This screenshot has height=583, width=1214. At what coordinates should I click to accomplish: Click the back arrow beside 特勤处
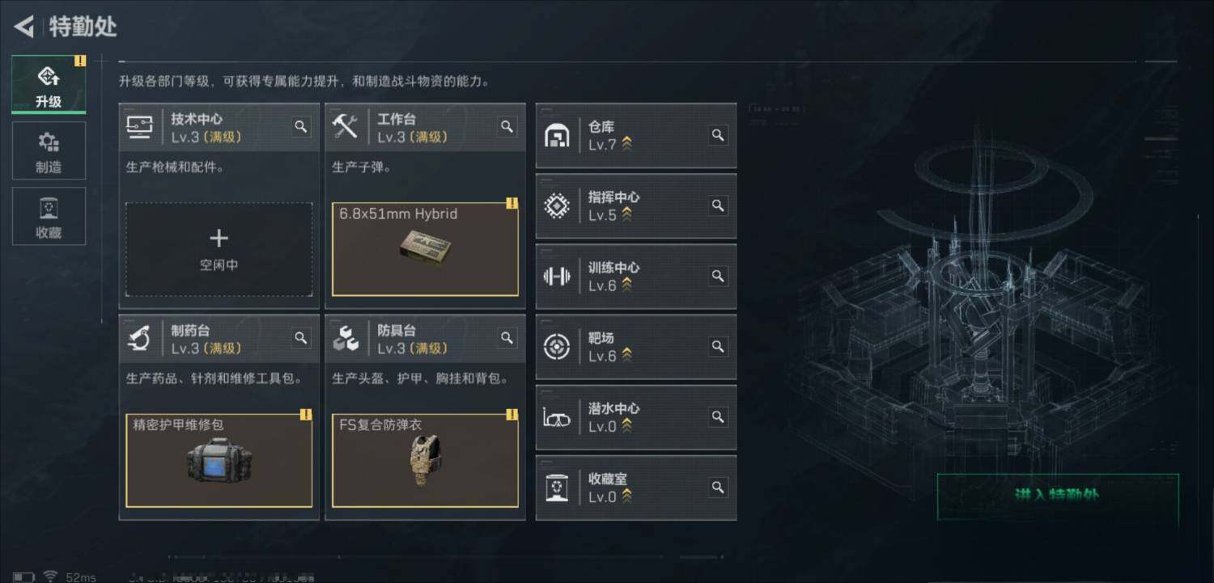[x=24, y=27]
